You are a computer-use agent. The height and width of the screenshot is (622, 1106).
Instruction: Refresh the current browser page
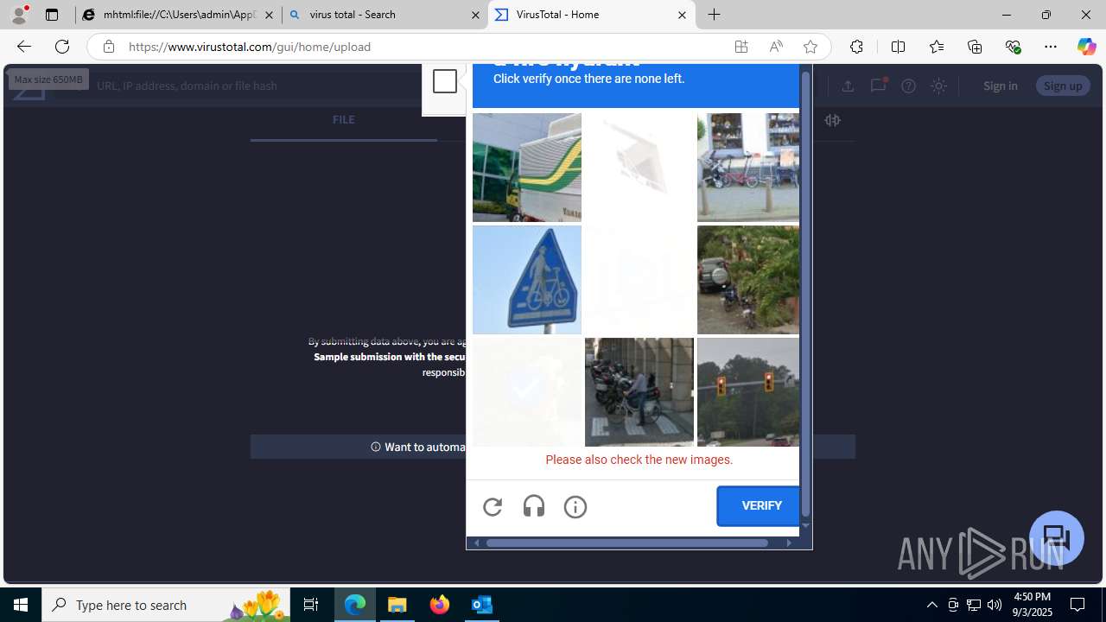pyautogui.click(x=62, y=47)
